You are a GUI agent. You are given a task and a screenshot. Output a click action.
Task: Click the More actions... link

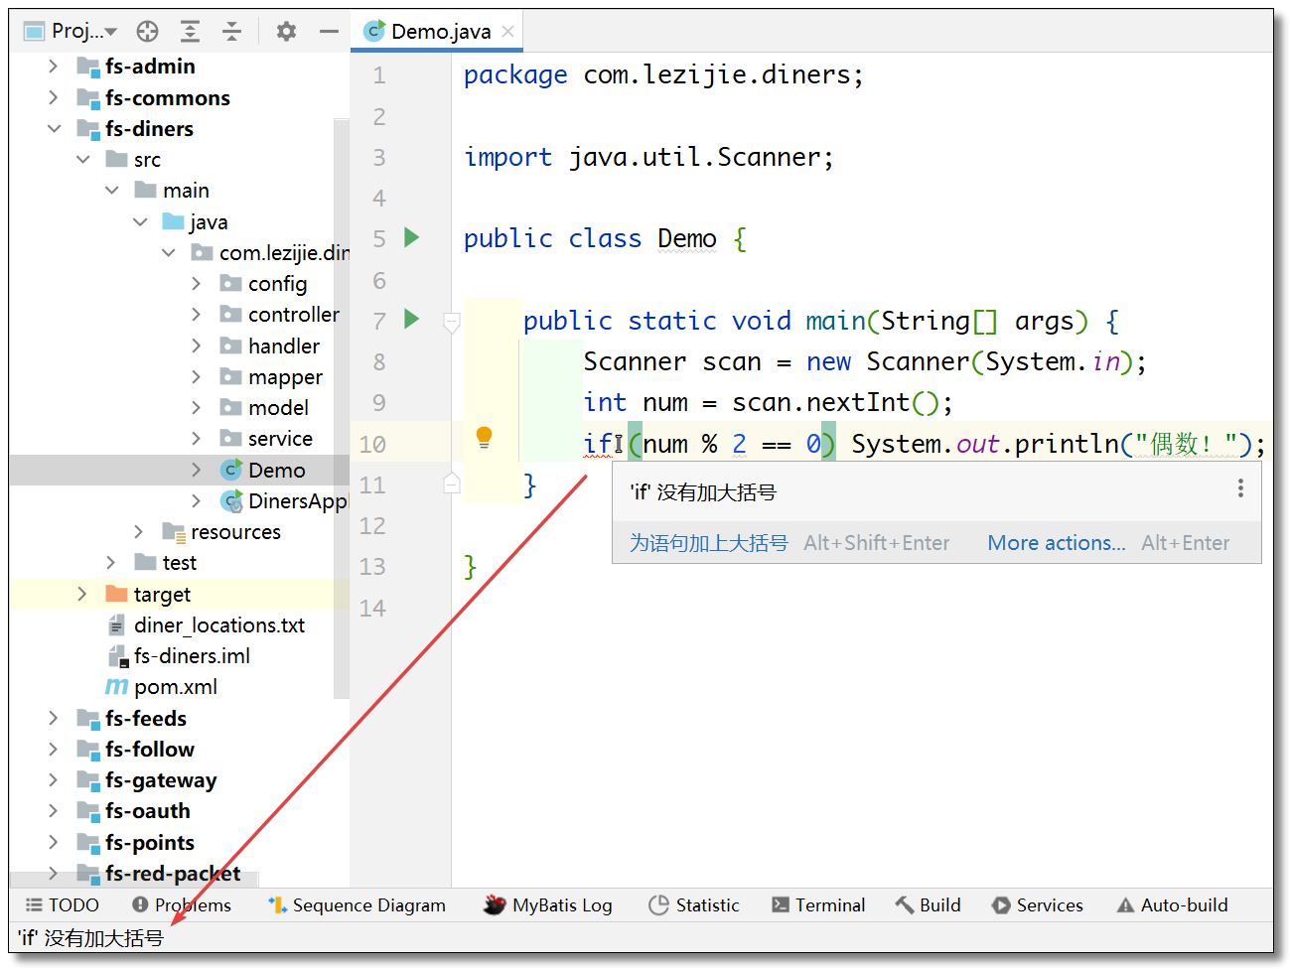point(1057,543)
